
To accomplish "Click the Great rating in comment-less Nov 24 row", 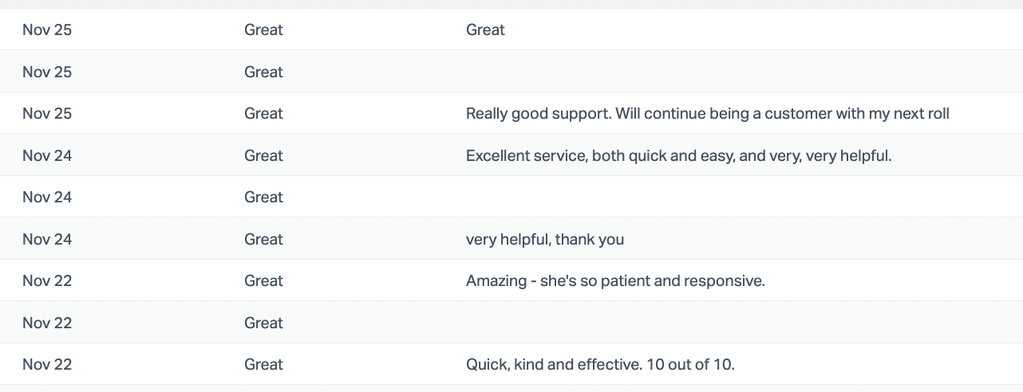I will pyautogui.click(x=263, y=197).
